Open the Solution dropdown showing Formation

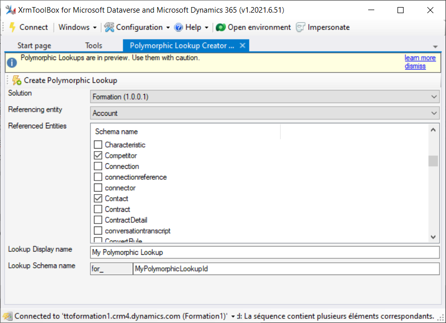click(265, 97)
